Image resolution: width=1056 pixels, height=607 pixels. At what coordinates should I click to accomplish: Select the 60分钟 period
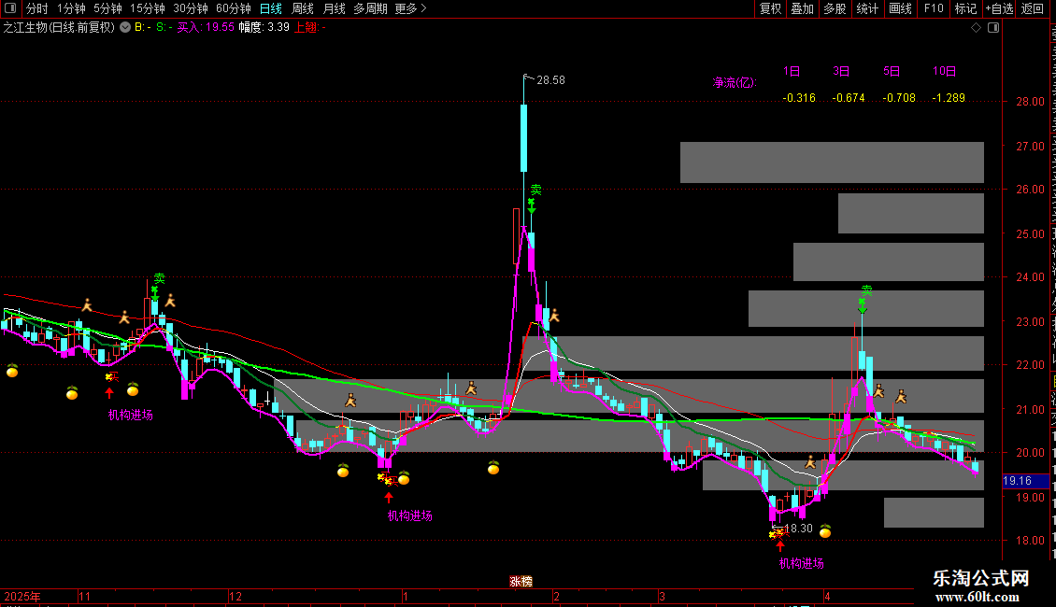point(234,8)
